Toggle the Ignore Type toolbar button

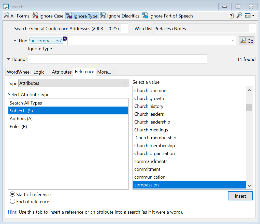click(82, 16)
